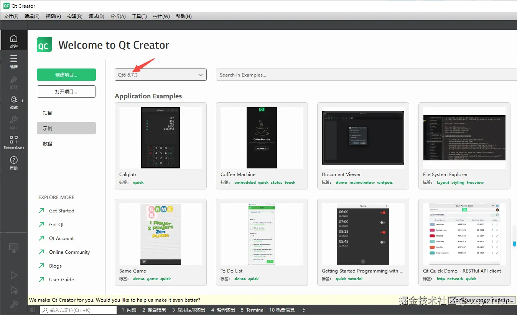Toggle the left sidebar icon in status bar

[33, 310]
